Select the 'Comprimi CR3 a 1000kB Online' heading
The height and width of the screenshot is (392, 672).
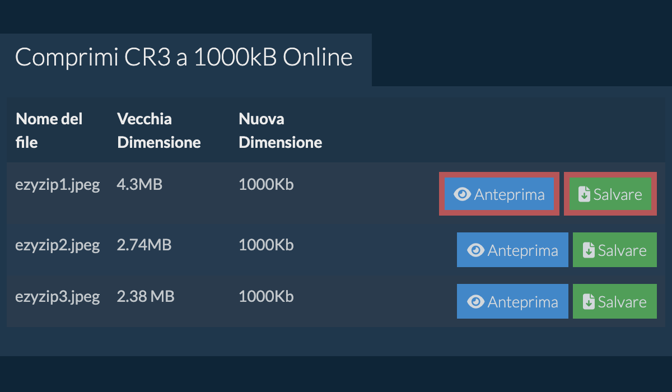coord(184,58)
